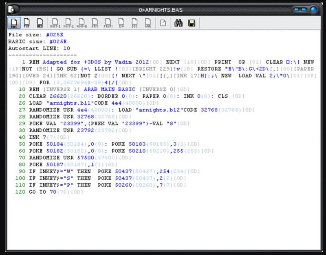Click the app icon in title bar
Viewport: 326px width, 255px height.
13,9
